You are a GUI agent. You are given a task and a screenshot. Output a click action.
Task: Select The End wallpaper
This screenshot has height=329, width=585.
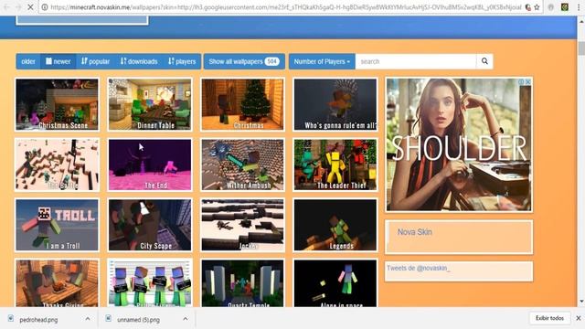(x=150, y=164)
